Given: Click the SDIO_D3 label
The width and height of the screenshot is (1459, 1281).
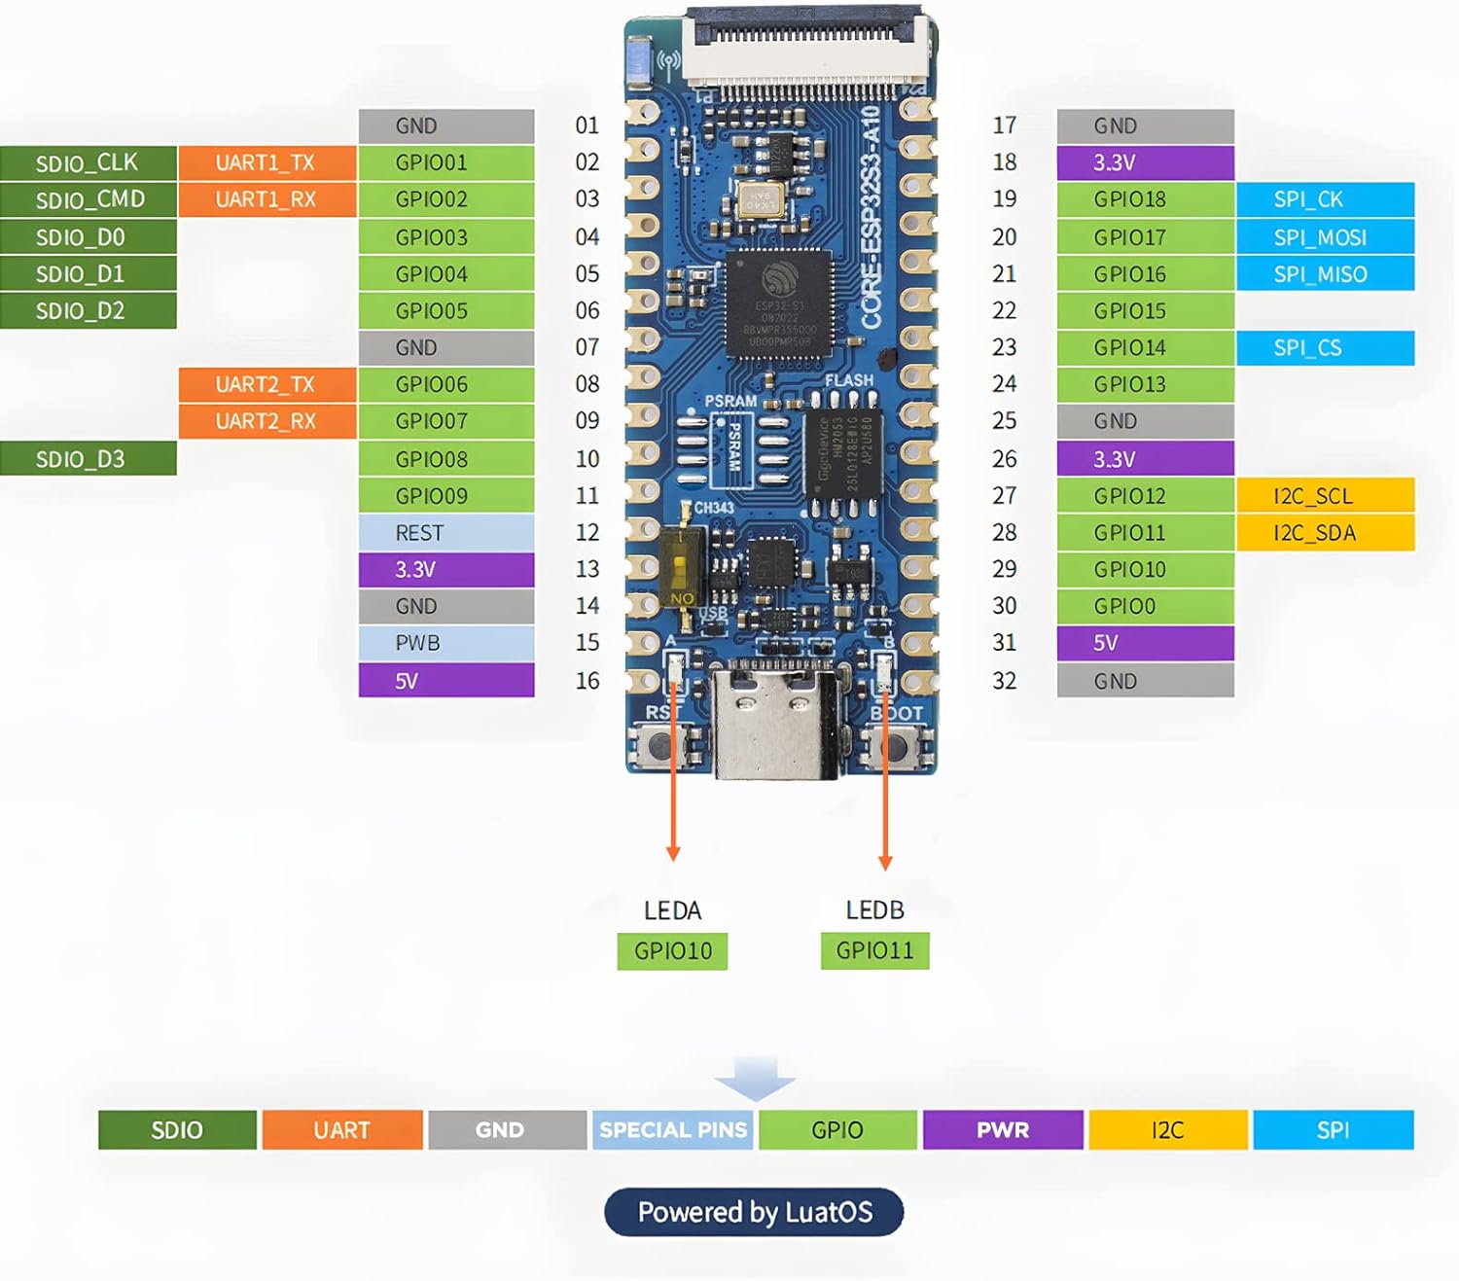Looking at the screenshot, I should [89, 458].
